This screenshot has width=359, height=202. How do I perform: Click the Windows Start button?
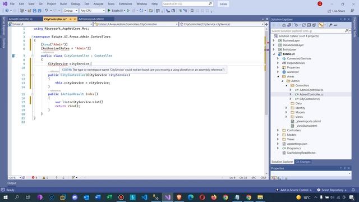(x=5, y=197)
